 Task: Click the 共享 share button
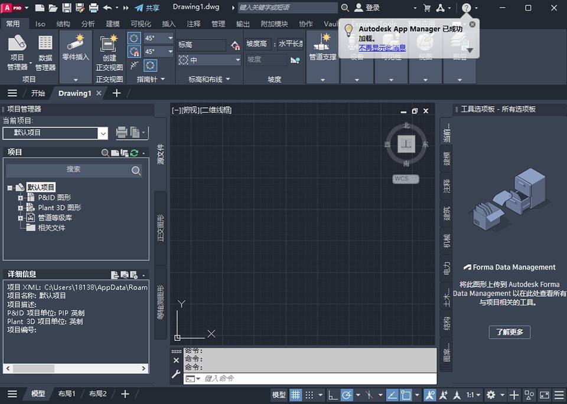tap(147, 8)
